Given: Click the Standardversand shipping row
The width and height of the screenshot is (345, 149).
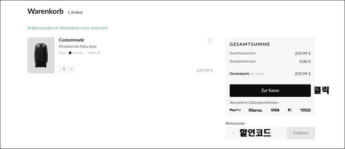Looking at the screenshot, I should [270, 62].
